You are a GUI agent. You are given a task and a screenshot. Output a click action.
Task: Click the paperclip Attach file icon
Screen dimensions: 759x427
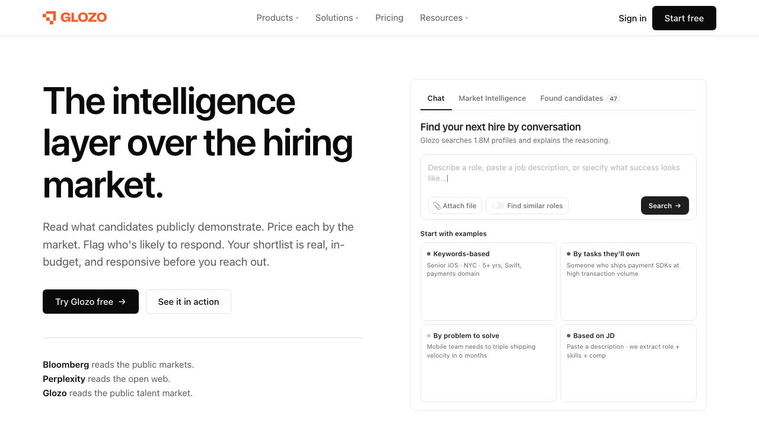pos(437,206)
